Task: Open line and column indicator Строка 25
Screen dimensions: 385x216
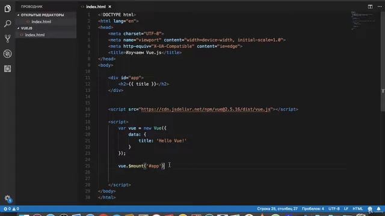Action: pyautogui.click(x=277, y=209)
